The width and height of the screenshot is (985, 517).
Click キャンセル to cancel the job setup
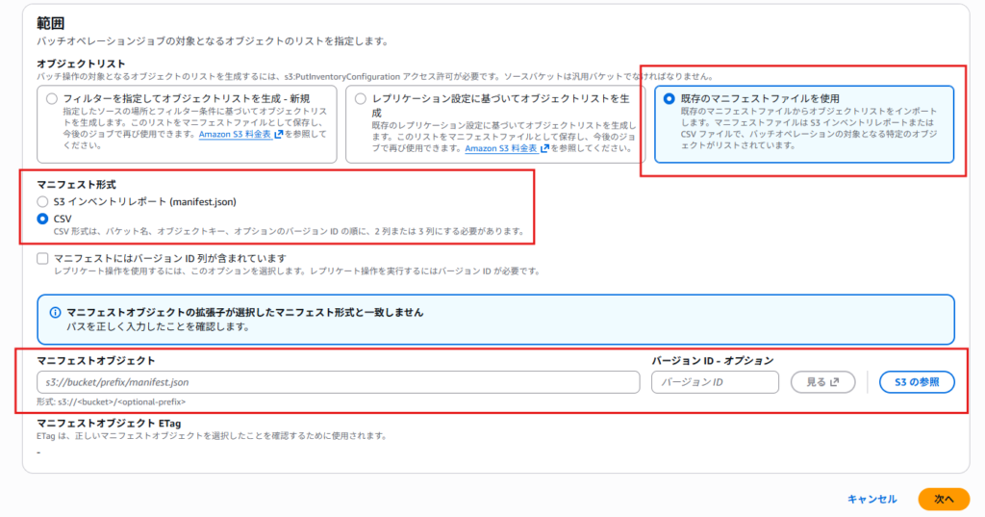[x=871, y=499]
